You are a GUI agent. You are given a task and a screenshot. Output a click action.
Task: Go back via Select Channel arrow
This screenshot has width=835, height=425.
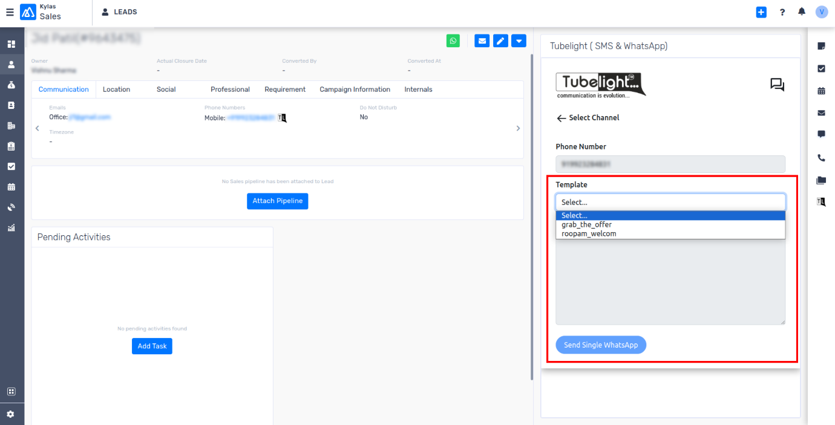(x=561, y=118)
